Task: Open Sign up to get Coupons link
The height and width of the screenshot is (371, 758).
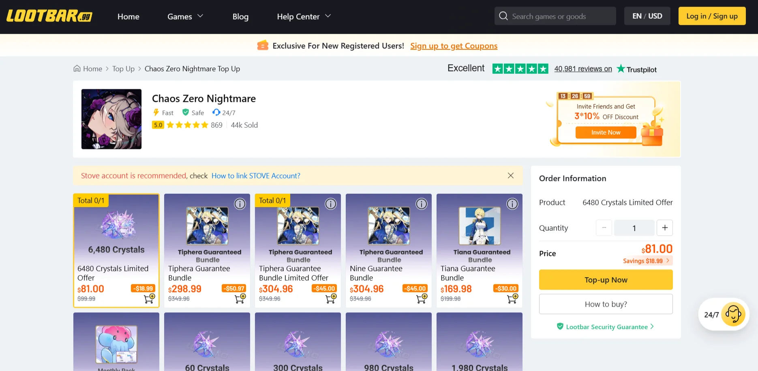Action: (x=454, y=46)
